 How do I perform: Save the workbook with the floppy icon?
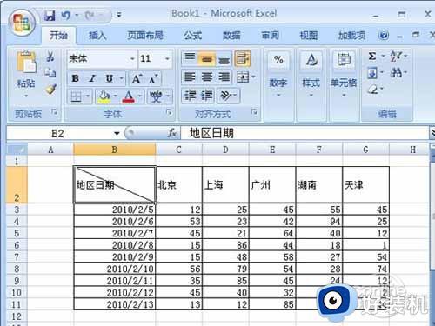click(50, 15)
